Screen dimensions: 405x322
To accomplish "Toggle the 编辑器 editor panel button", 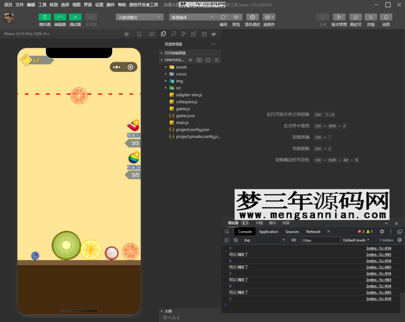I will [60, 17].
